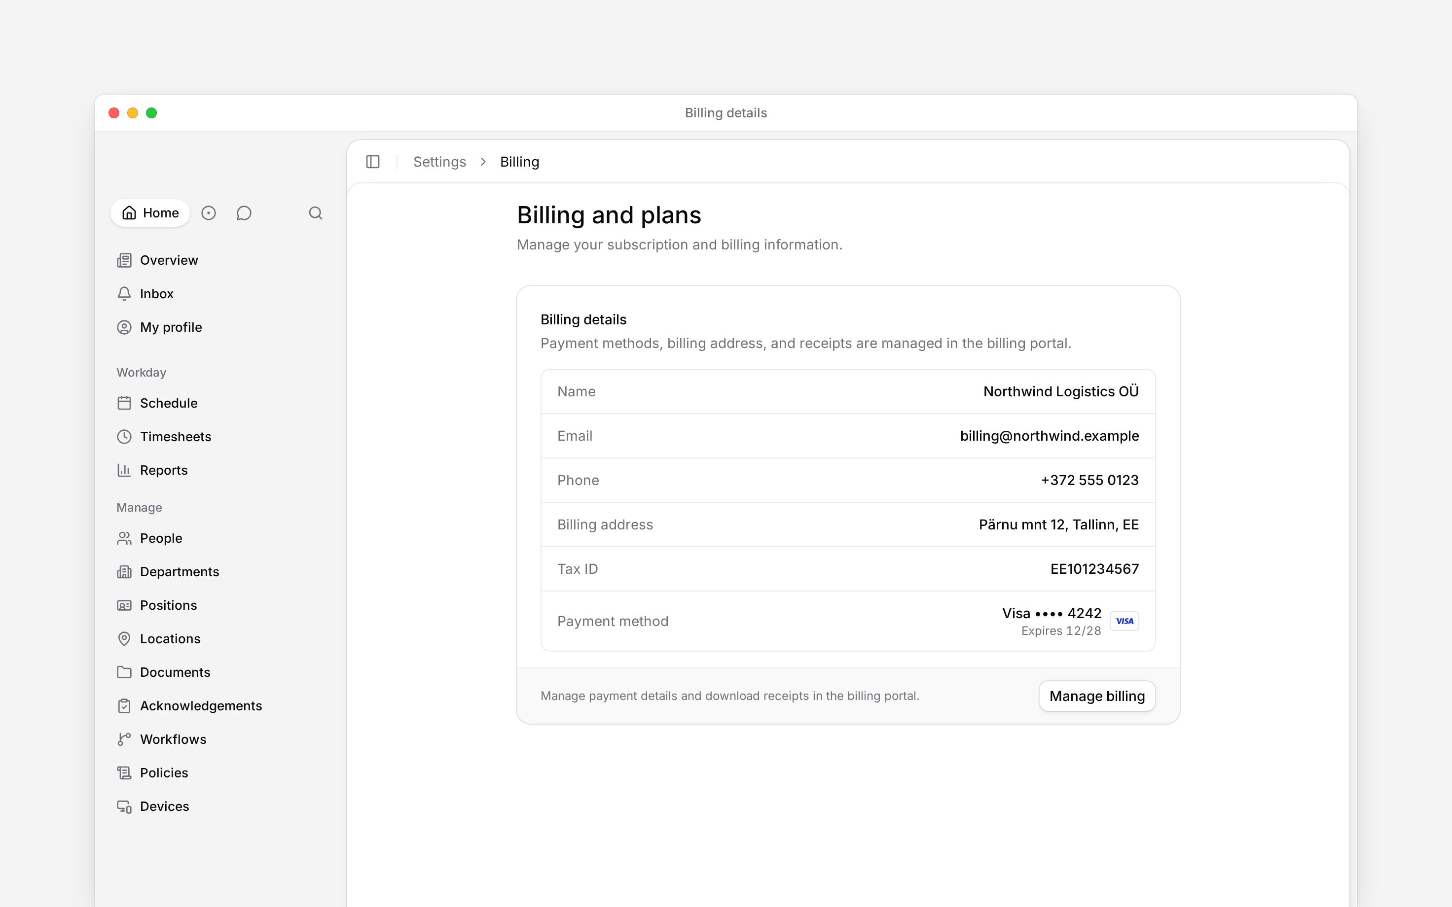Click the Billing and plans heading

609,215
